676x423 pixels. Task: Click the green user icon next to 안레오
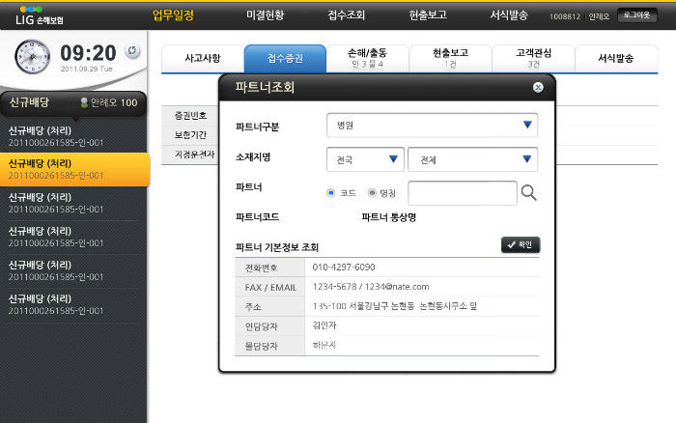(x=85, y=102)
